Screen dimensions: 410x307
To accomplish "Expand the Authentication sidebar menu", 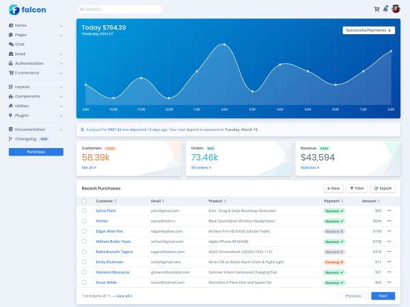I will pos(36,63).
